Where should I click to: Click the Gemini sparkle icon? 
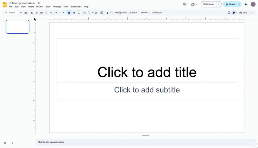[x=246, y=4]
